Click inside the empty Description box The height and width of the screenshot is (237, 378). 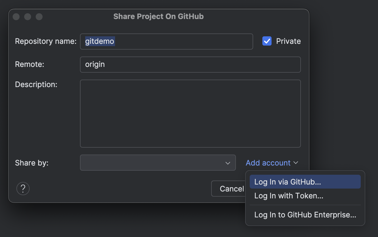click(190, 113)
